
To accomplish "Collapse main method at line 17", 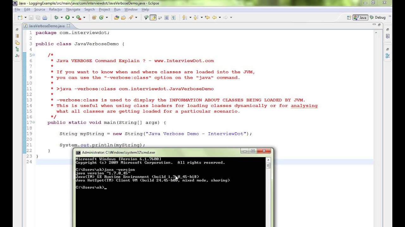I will pos(34,122).
